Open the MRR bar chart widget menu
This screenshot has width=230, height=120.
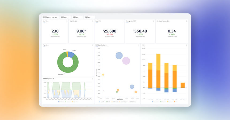tap(187, 45)
